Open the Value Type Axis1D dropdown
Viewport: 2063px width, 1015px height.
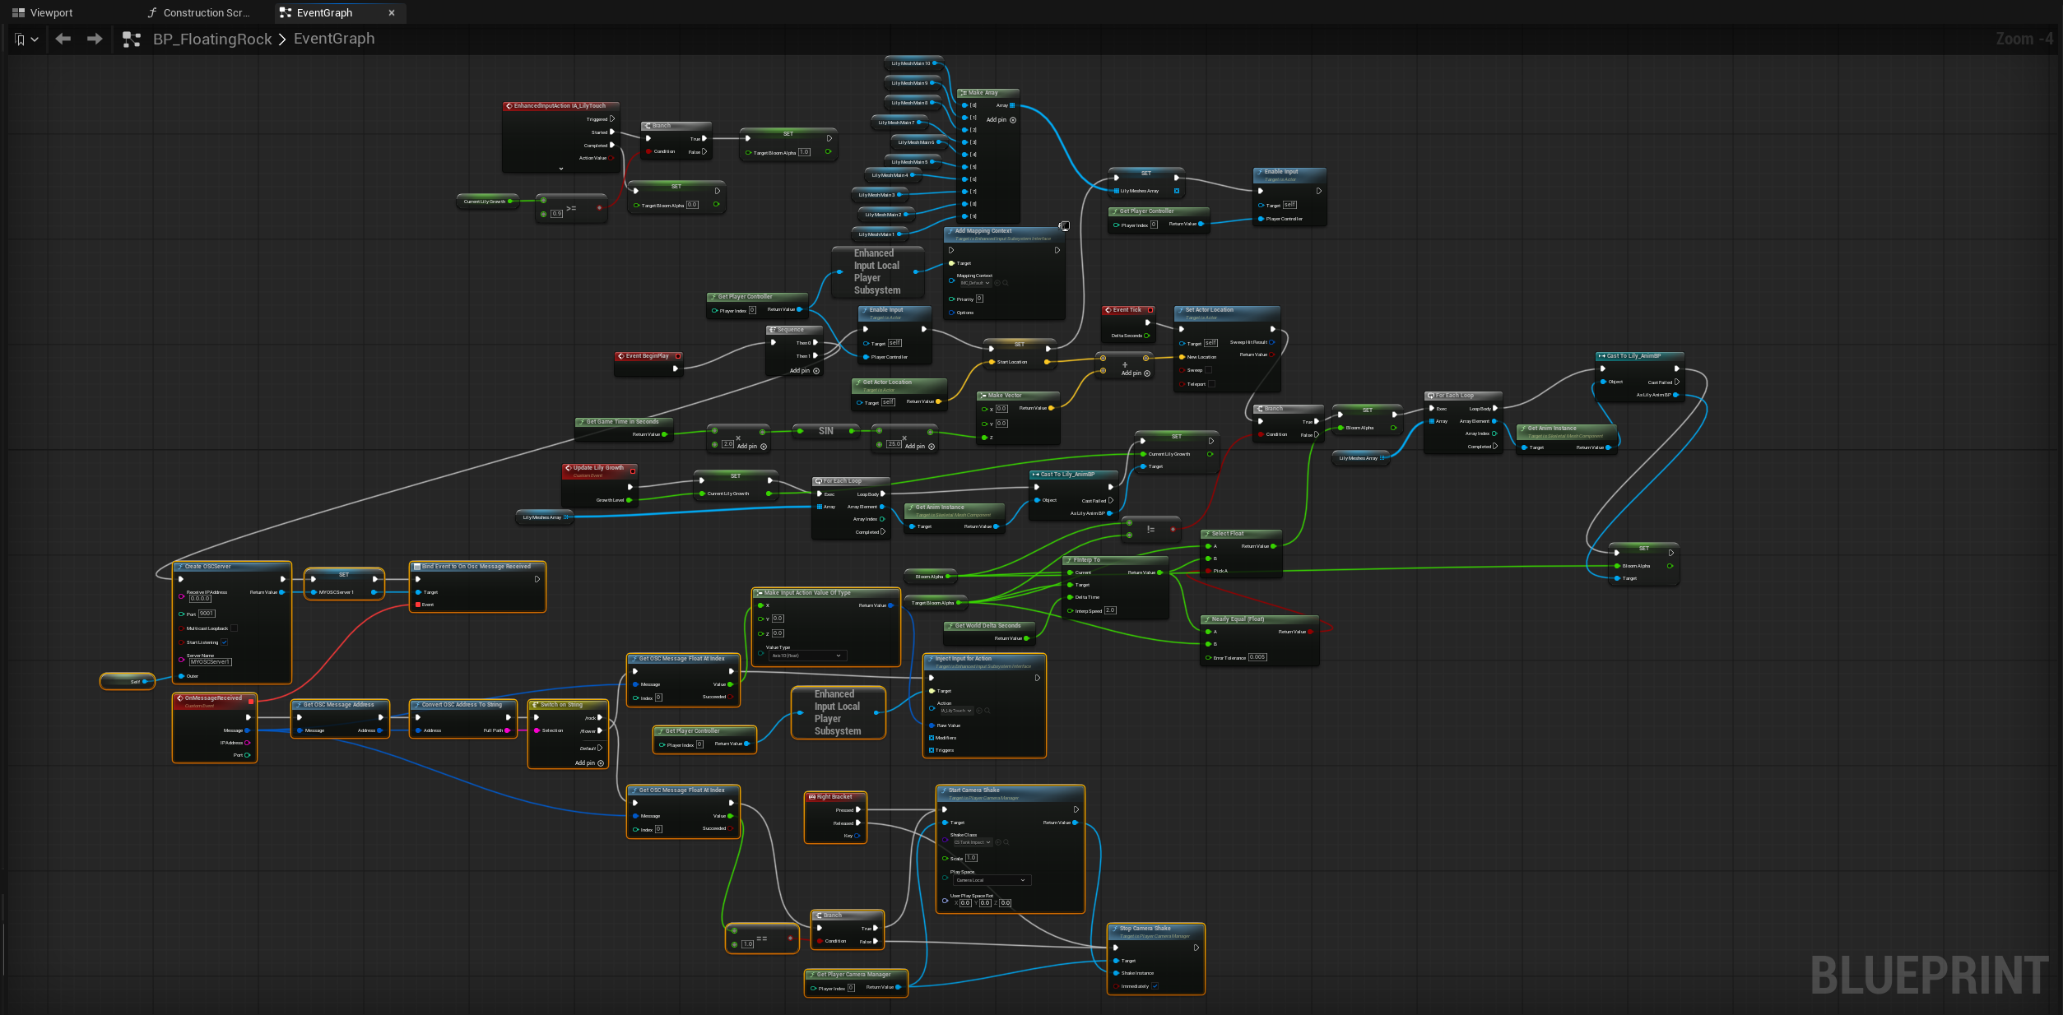point(806,656)
